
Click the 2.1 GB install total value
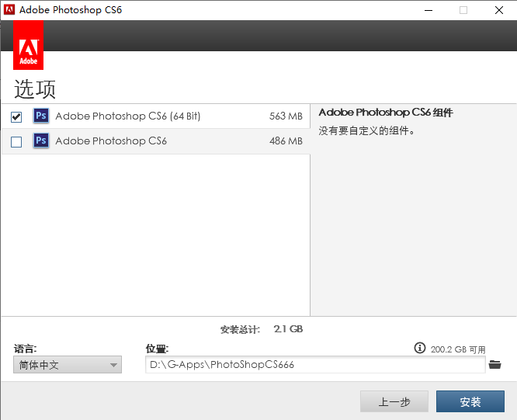[x=288, y=329]
